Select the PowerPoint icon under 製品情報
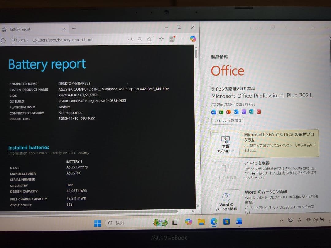The image size is (331, 248). coord(228,112)
